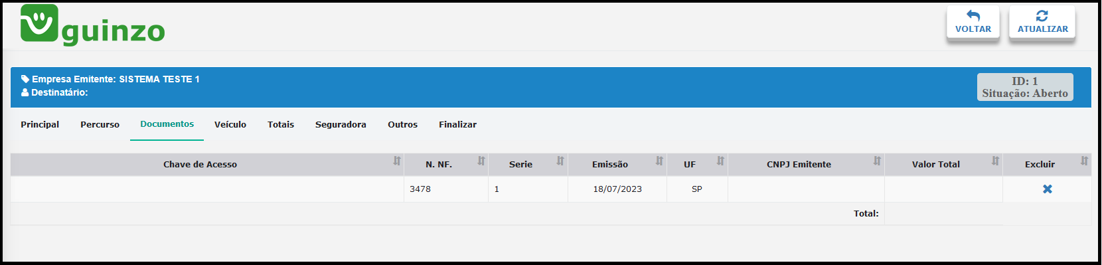Select the row with NF number 3478
Image resolution: width=1102 pixels, height=265 pixels.
(551, 189)
